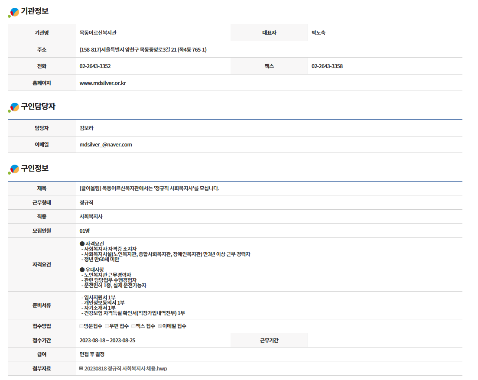Screen dimensions: 478x380
Task: Toggle the 우편 접수 checkbox
Action: click(x=107, y=326)
